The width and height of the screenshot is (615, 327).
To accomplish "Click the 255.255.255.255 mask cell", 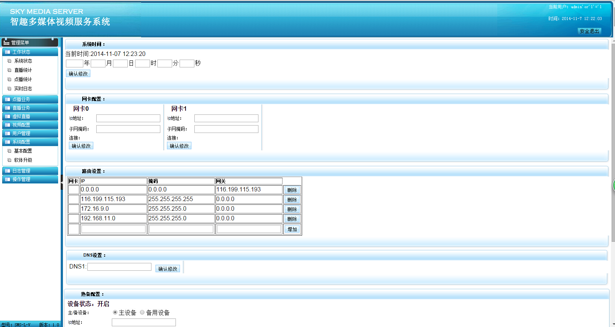I will (181, 199).
